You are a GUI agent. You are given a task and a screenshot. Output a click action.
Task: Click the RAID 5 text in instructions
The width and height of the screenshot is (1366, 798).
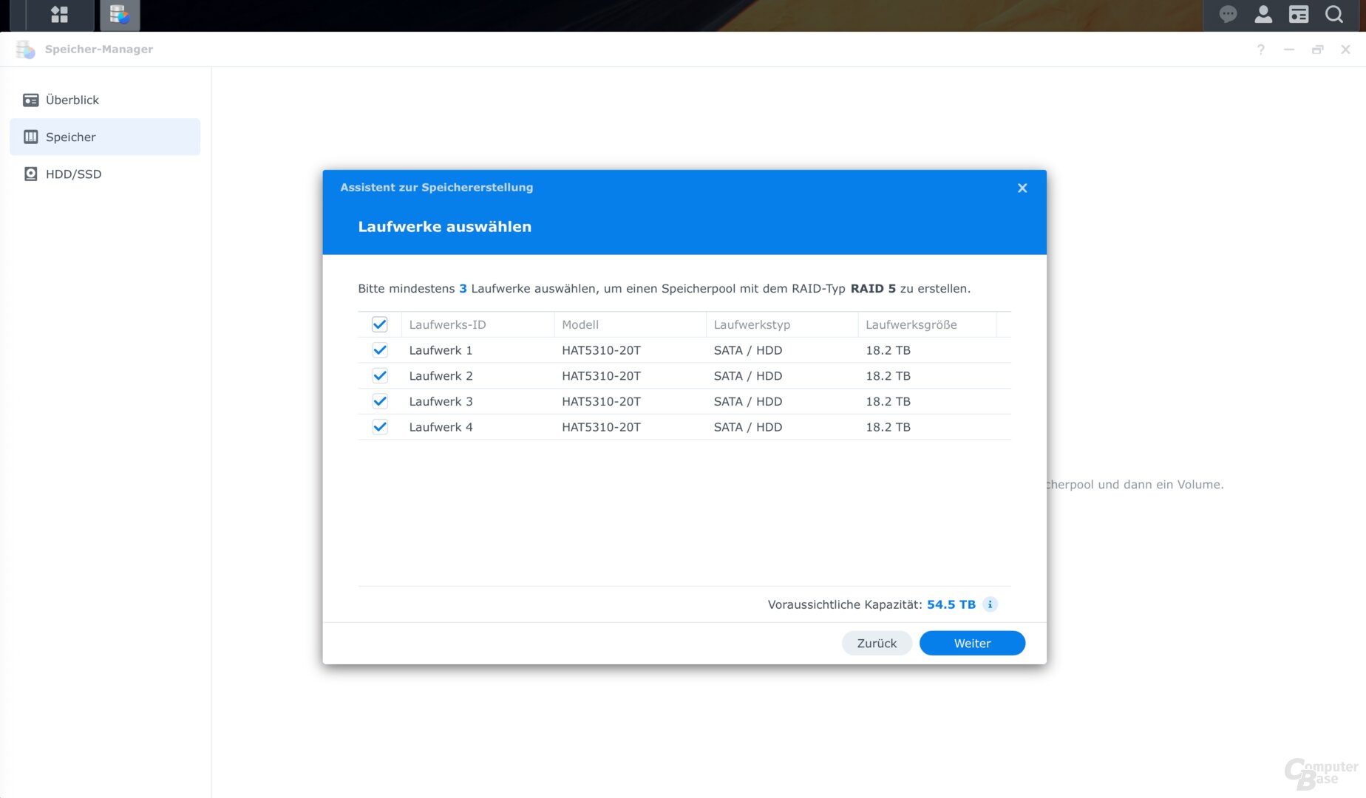coord(873,288)
